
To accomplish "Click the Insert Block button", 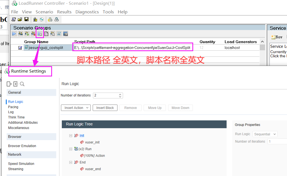I will (105, 108).
